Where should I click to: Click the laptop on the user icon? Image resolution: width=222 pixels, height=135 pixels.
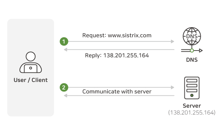pos(30,69)
